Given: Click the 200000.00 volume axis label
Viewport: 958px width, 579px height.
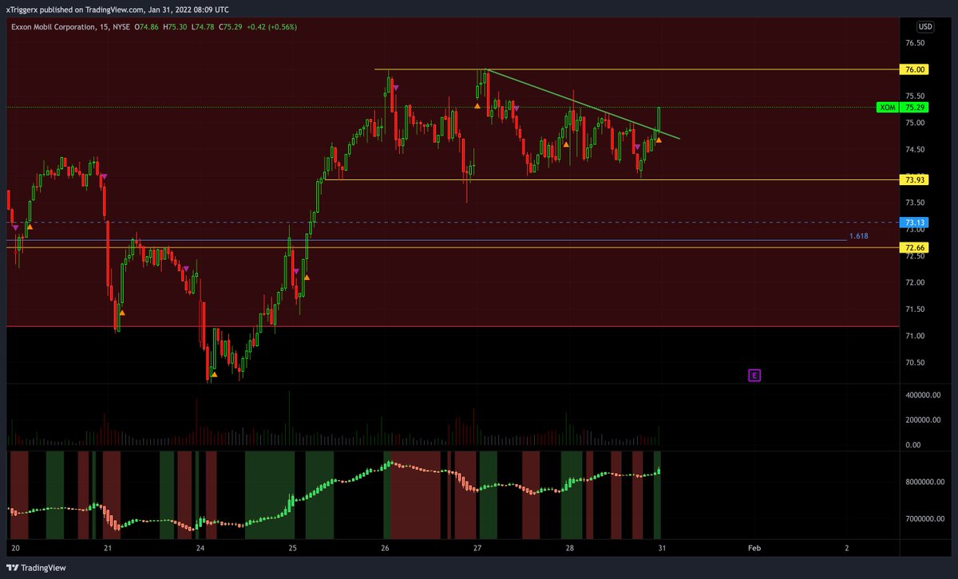Looking at the screenshot, I should (x=922, y=419).
